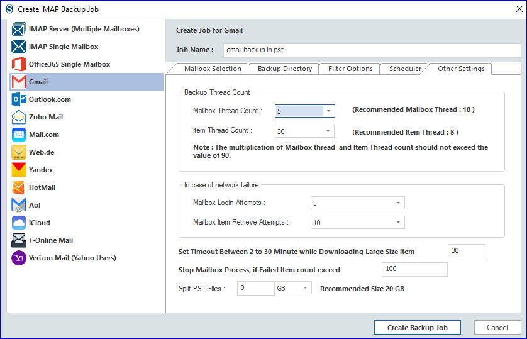Open the GB size unit dropdown
527x339 pixels.
pos(294,288)
